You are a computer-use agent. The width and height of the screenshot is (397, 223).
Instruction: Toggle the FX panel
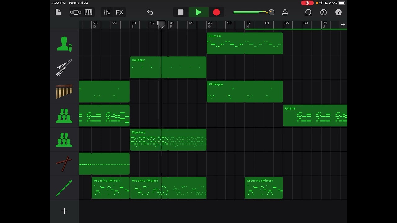(x=119, y=12)
